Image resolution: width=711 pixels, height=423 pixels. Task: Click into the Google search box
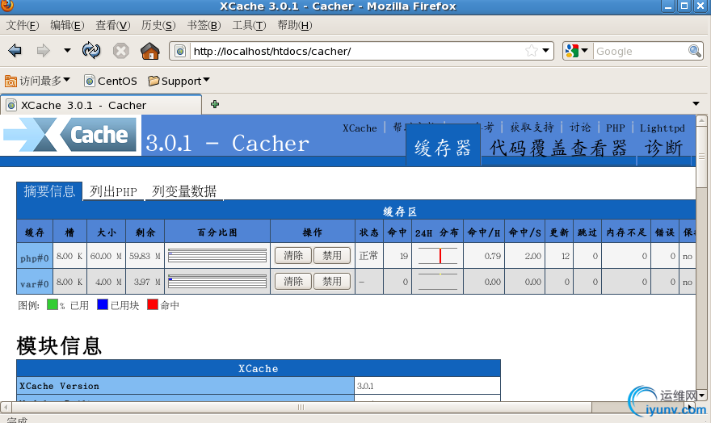tap(640, 51)
